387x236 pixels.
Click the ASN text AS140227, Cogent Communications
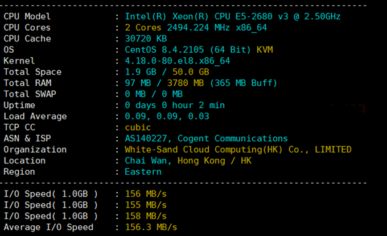[x=206, y=138]
